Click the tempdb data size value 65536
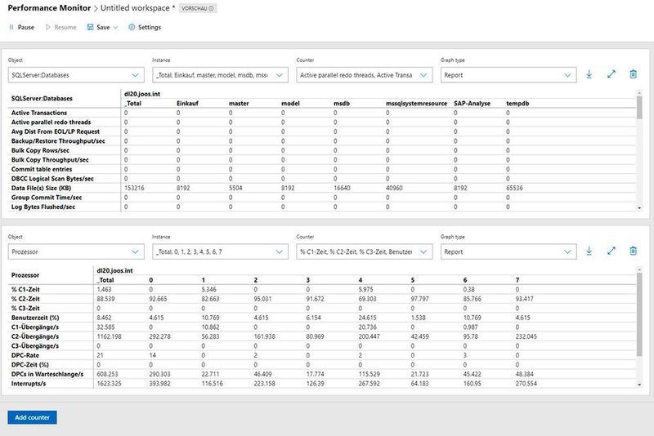 (514, 188)
